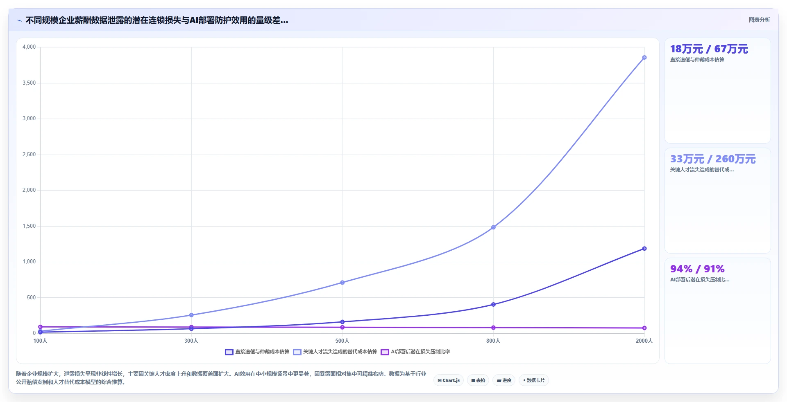
Task: Click the 关键人才流失 data point at 800人
Action: [493, 227]
